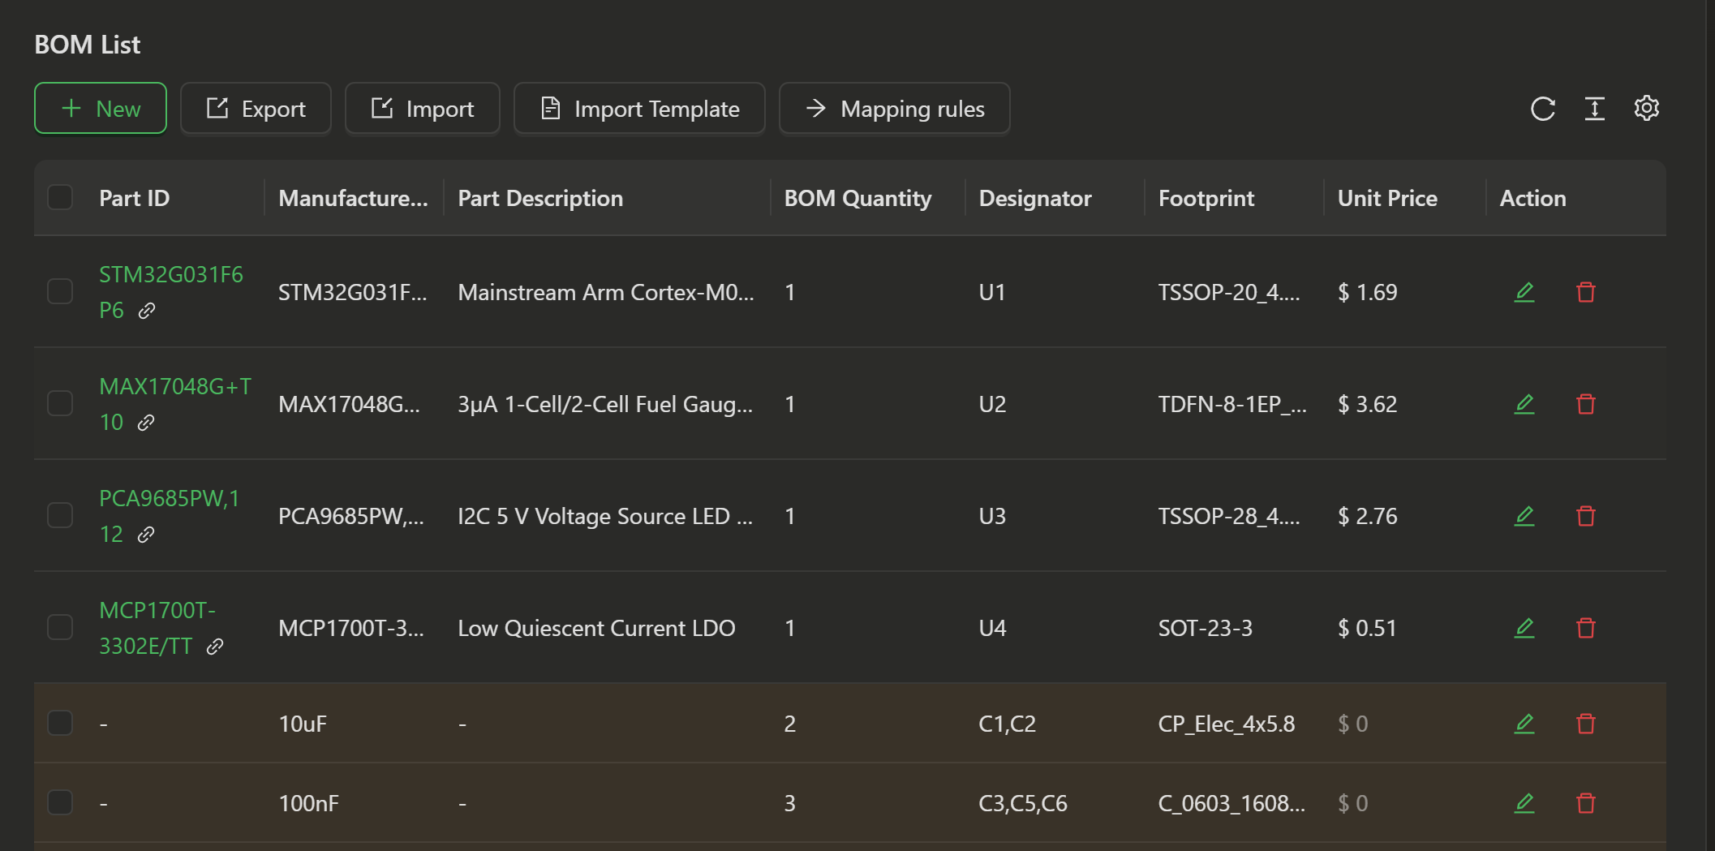Edit the 10uF capacitor row
Screen dimensions: 1715x851
point(1524,724)
